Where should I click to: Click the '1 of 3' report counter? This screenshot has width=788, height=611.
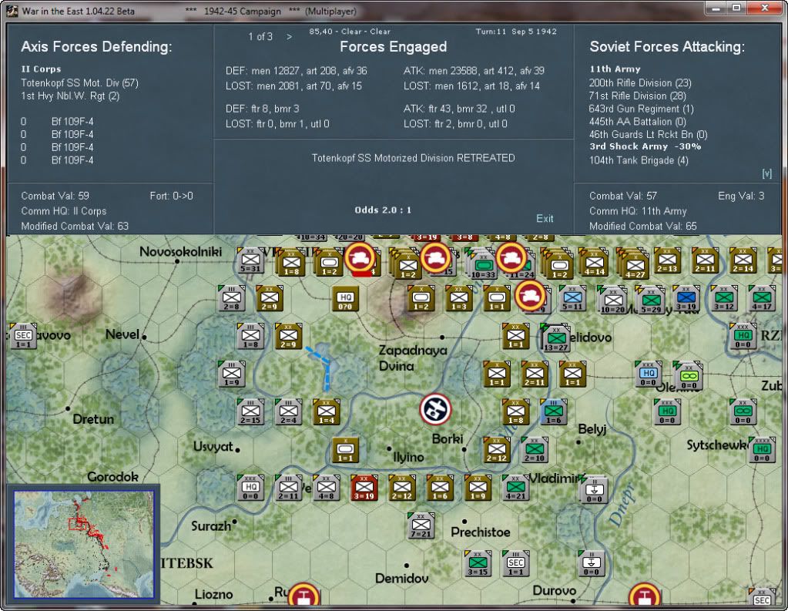(260, 37)
